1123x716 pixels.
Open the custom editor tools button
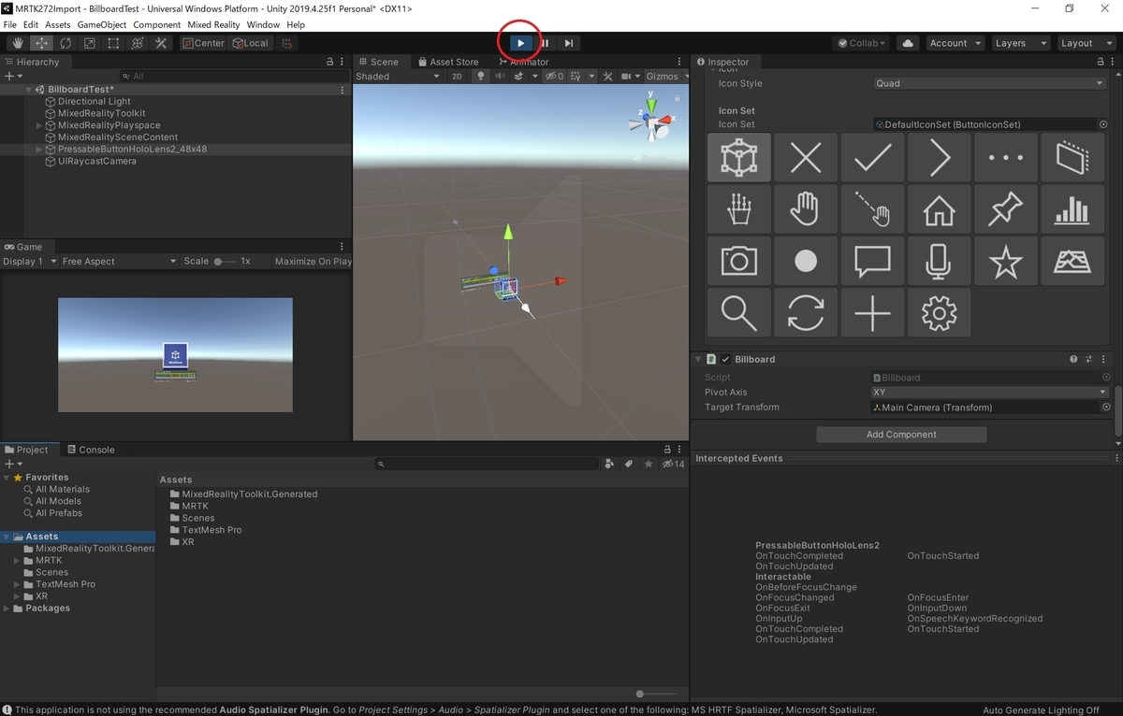pyautogui.click(x=161, y=43)
